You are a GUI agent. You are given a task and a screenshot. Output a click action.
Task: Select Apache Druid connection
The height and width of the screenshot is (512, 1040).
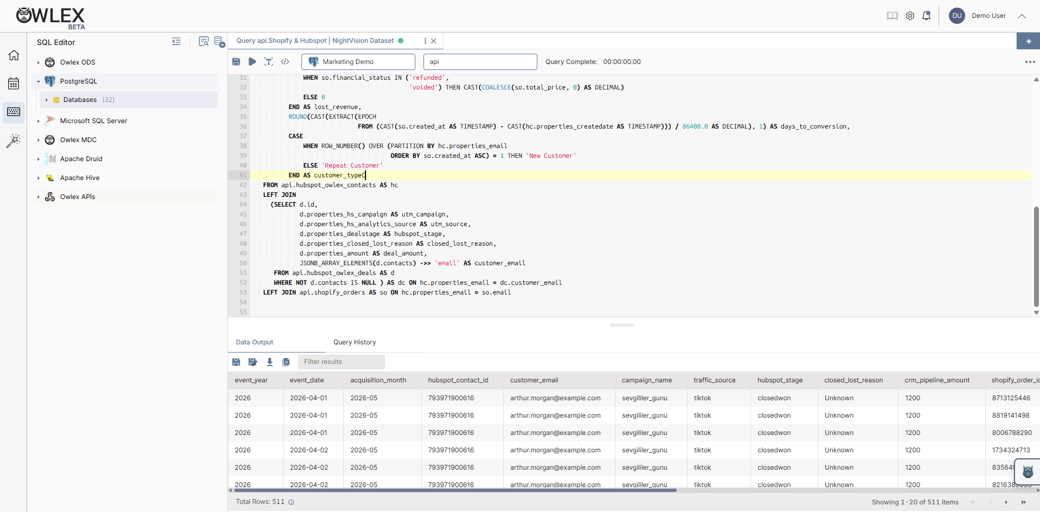[81, 159]
